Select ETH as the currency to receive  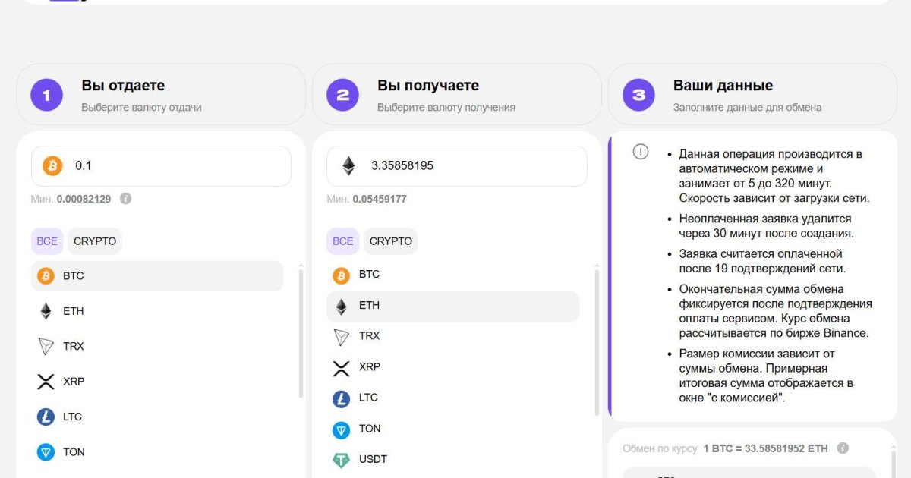tap(453, 306)
